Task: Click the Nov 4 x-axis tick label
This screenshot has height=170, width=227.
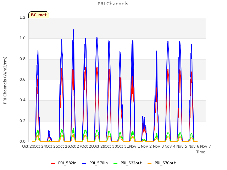Action: [170, 146]
